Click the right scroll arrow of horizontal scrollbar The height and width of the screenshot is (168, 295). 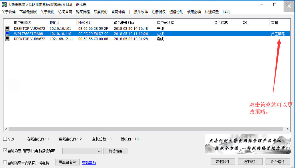288,129
